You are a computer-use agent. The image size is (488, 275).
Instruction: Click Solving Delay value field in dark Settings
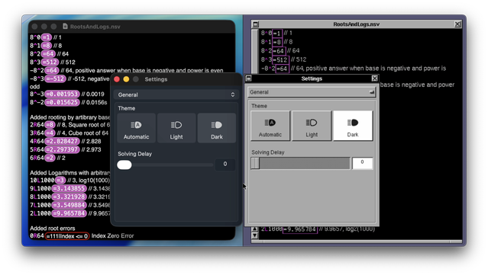pyautogui.click(x=225, y=164)
